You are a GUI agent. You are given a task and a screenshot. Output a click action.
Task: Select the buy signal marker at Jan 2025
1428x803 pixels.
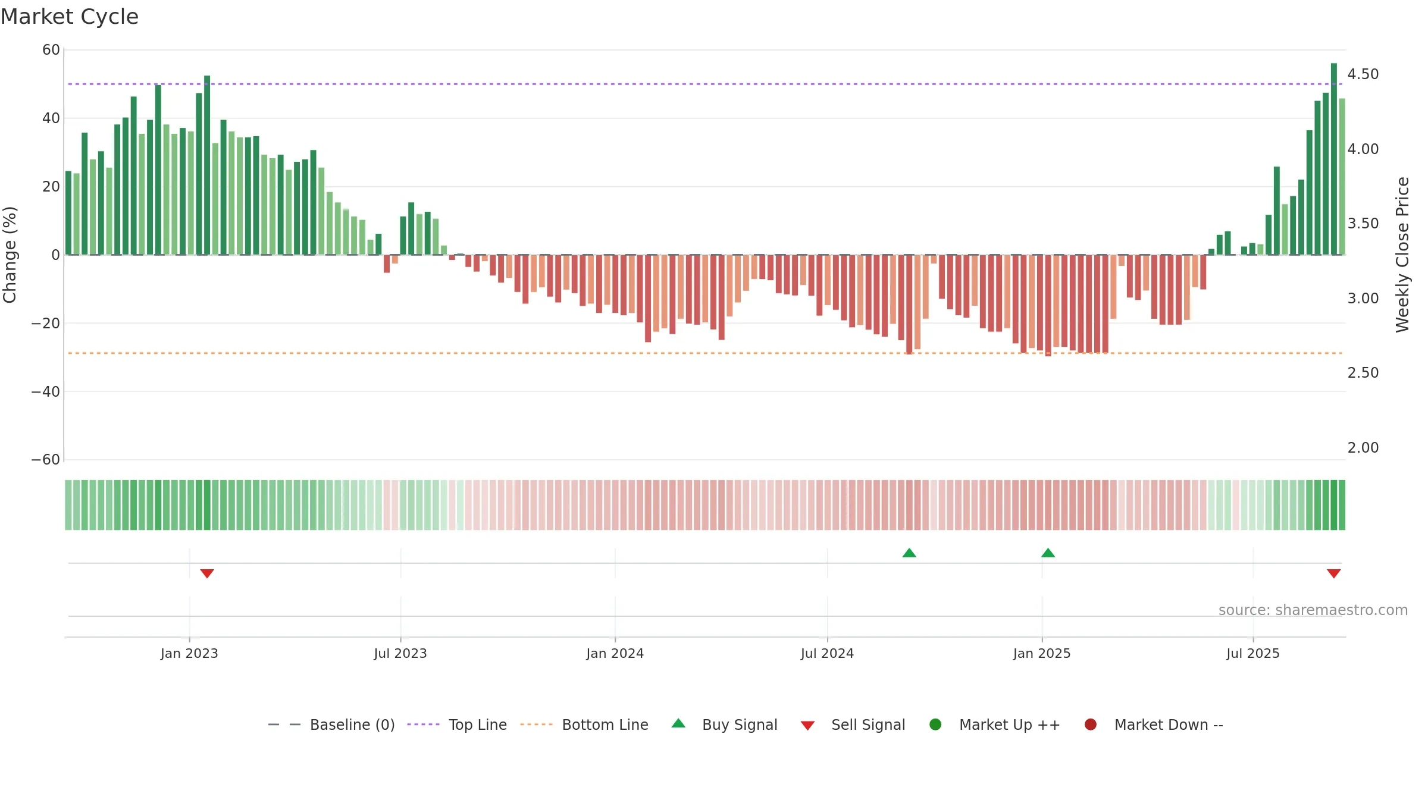[1048, 553]
